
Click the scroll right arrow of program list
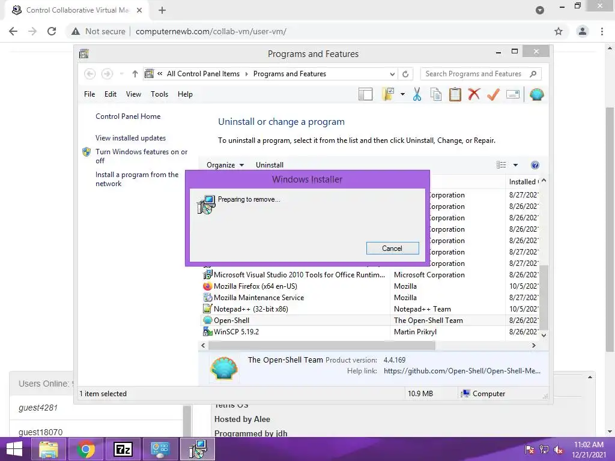[533, 345]
